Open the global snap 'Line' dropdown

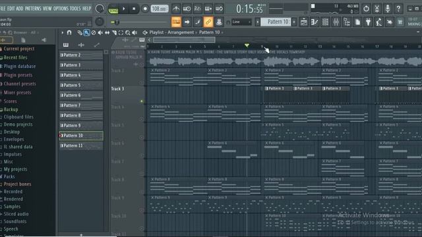pyautogui.click(x=242, y=22)
